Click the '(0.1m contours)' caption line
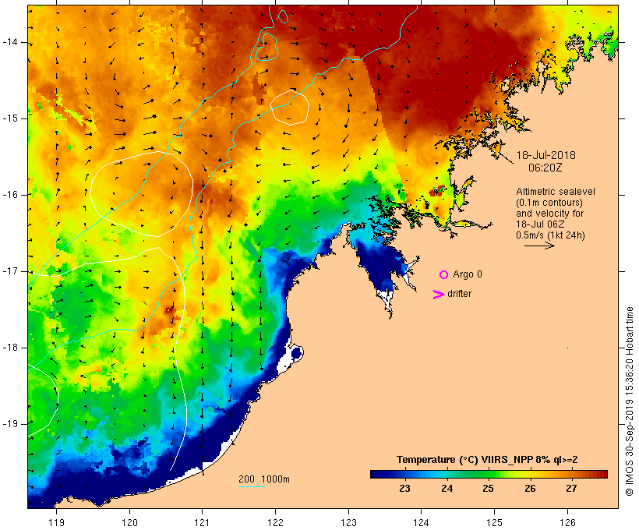The width and height of the screenshot is (639, 530). tap(549, 203)
